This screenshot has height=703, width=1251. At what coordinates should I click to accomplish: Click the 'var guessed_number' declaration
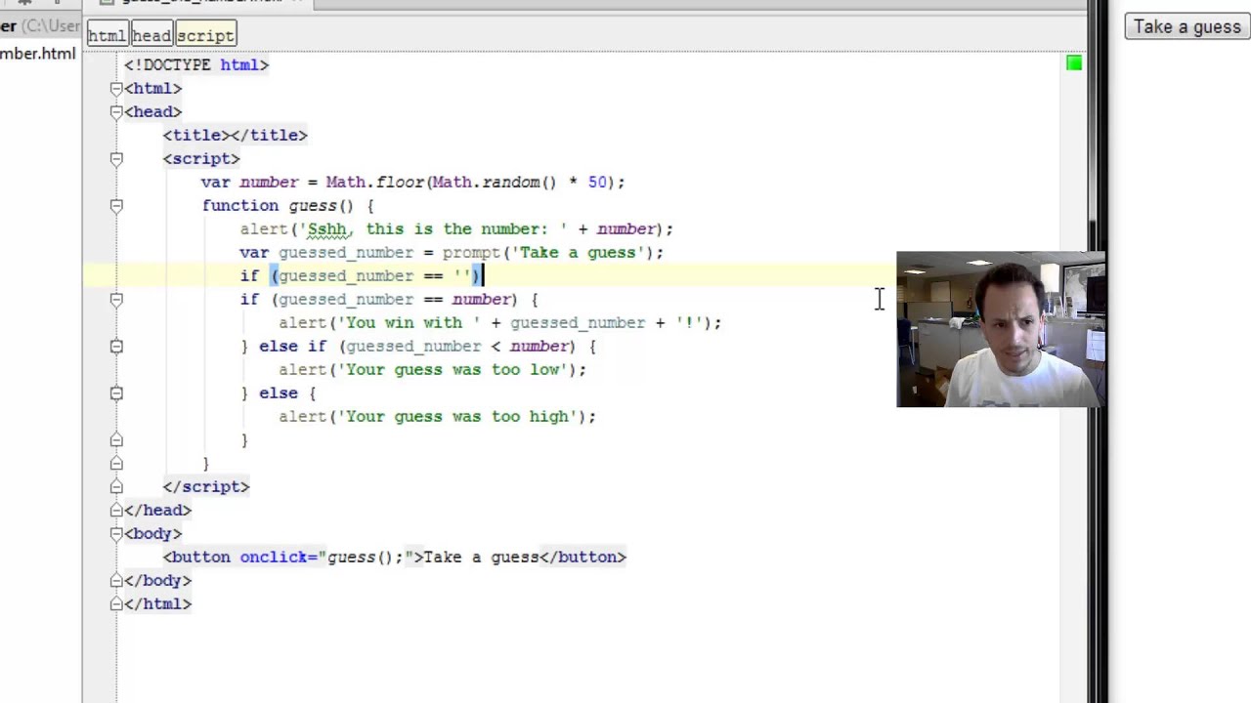326,252
